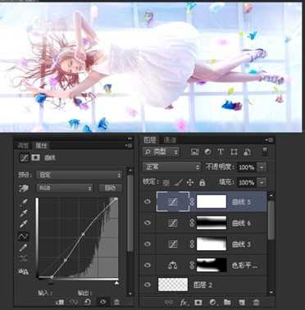
Task: Add layer style with fx button
Action: tap(184, 302)
